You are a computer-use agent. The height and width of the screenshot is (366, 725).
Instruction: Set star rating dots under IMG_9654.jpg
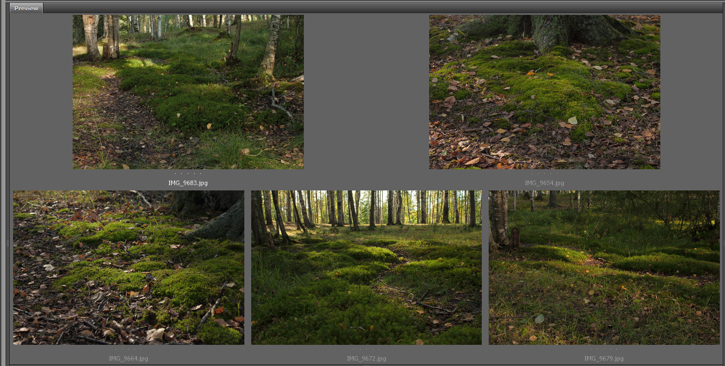click(545, 173)
